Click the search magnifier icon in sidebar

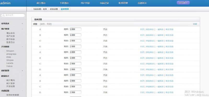[x=4, y=15]
